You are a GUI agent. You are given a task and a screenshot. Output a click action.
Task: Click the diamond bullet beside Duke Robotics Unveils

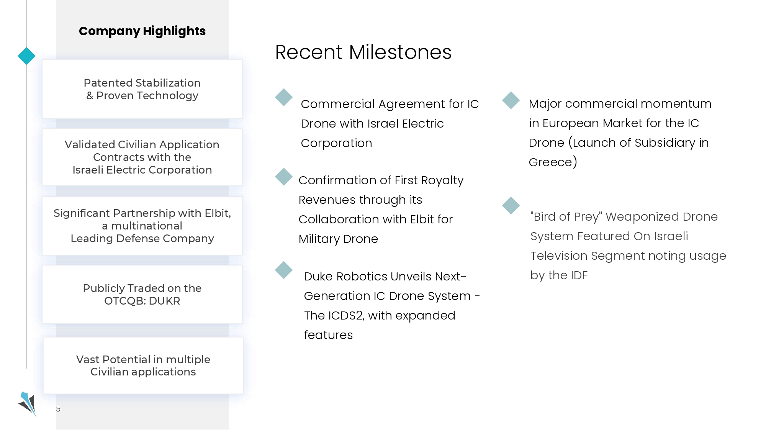click(x=284, y=270)
